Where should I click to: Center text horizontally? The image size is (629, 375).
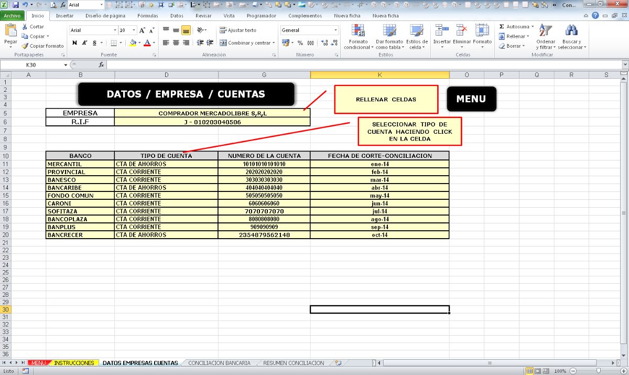click(x=176, y=42)
